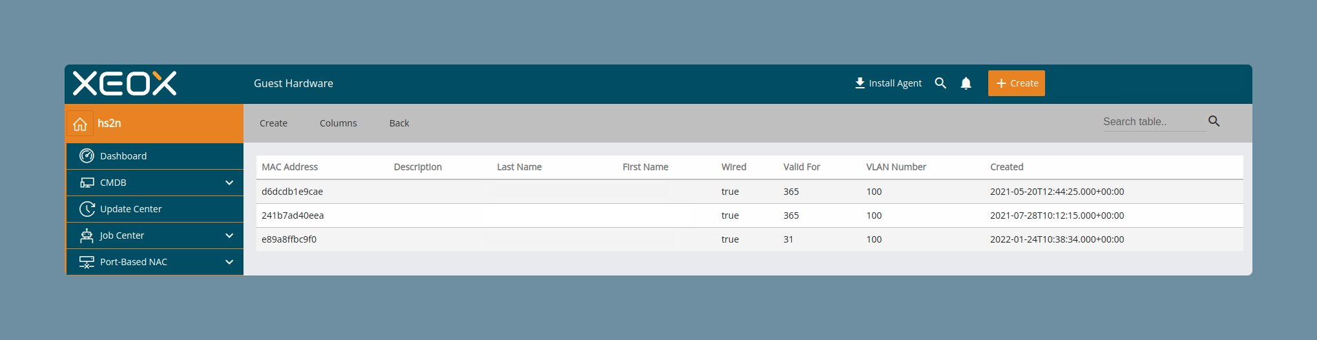
Task: Click the search table magnifier icon
Action: (1214, 121)
